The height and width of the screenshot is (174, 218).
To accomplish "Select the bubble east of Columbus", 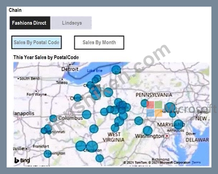I will coord(87,114).
